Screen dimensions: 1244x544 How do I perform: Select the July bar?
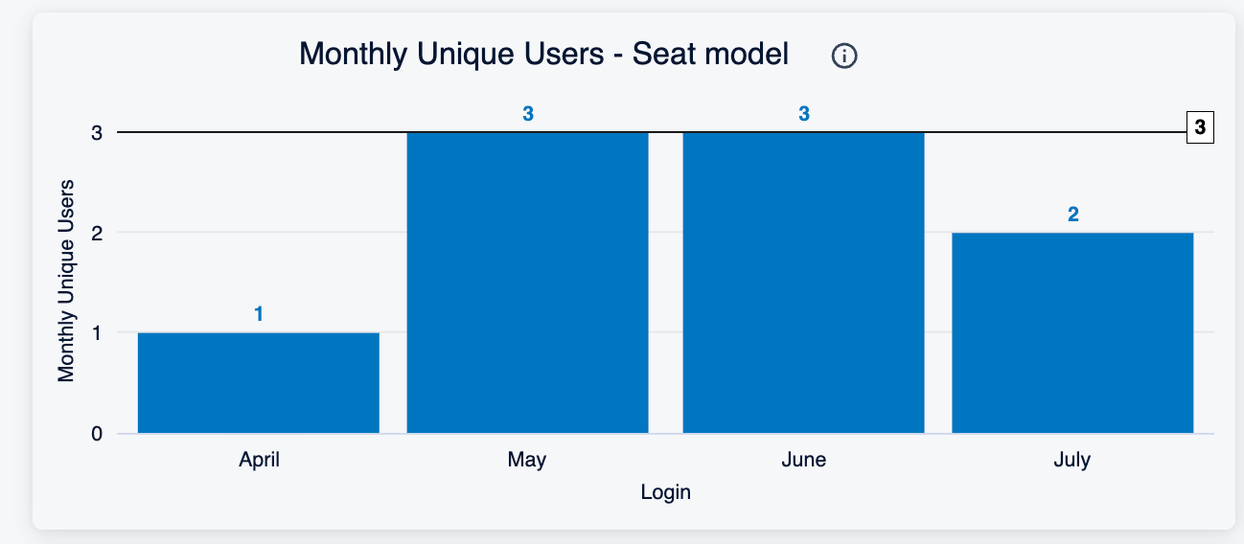(1072, 333)
